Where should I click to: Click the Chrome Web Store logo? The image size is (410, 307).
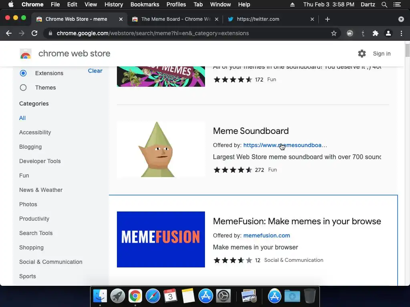point(26,54)
